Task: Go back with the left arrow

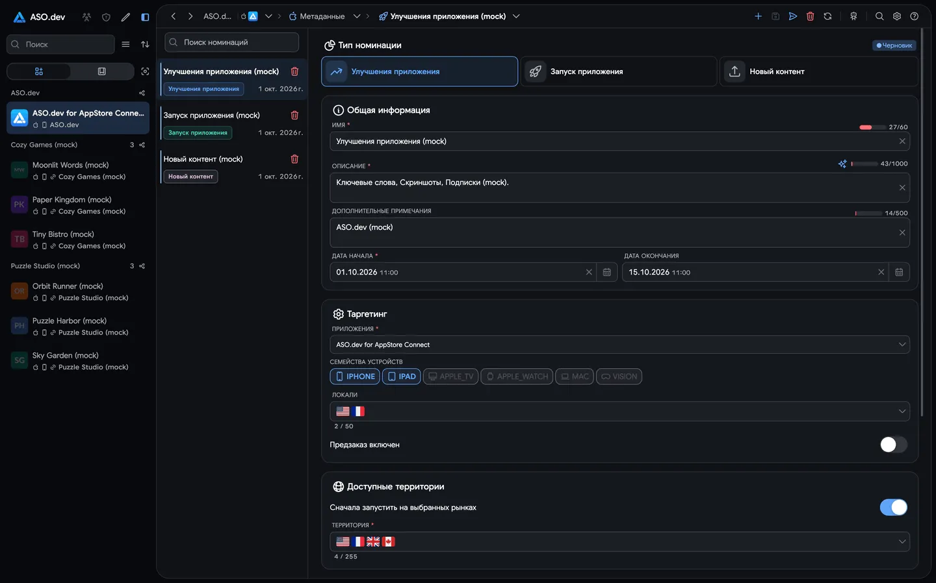Action: (x=174, y=16)
